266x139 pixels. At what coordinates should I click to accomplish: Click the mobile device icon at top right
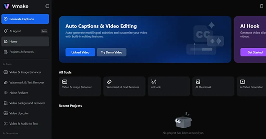coord(262,6)
